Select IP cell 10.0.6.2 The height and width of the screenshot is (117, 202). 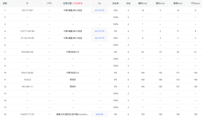[x=27, y=80]
